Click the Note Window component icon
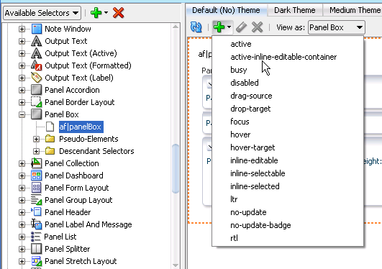Screen dimensions: 382x269 37,29
